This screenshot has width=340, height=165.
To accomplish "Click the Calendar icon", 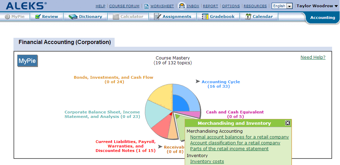I will tap(248, 16).
